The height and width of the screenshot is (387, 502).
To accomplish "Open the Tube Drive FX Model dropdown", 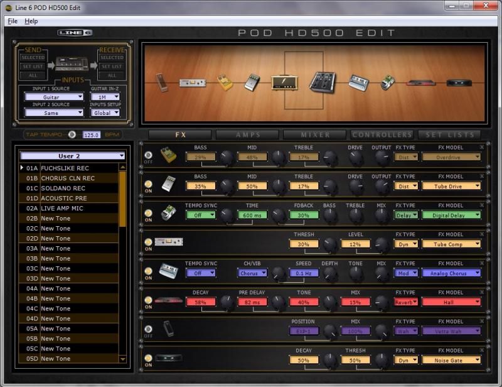I will point(451,186).
